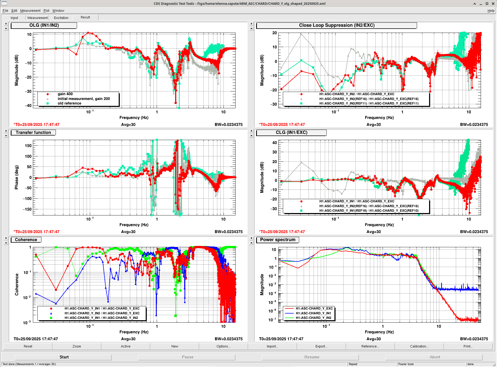Screen dimensions: 497x367
Task: Click right-arrow icon beside Power spectrum plot
Action: tap(251, 238)
